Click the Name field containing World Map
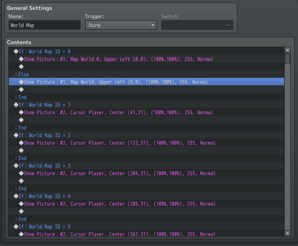 [x=44, y=25]
